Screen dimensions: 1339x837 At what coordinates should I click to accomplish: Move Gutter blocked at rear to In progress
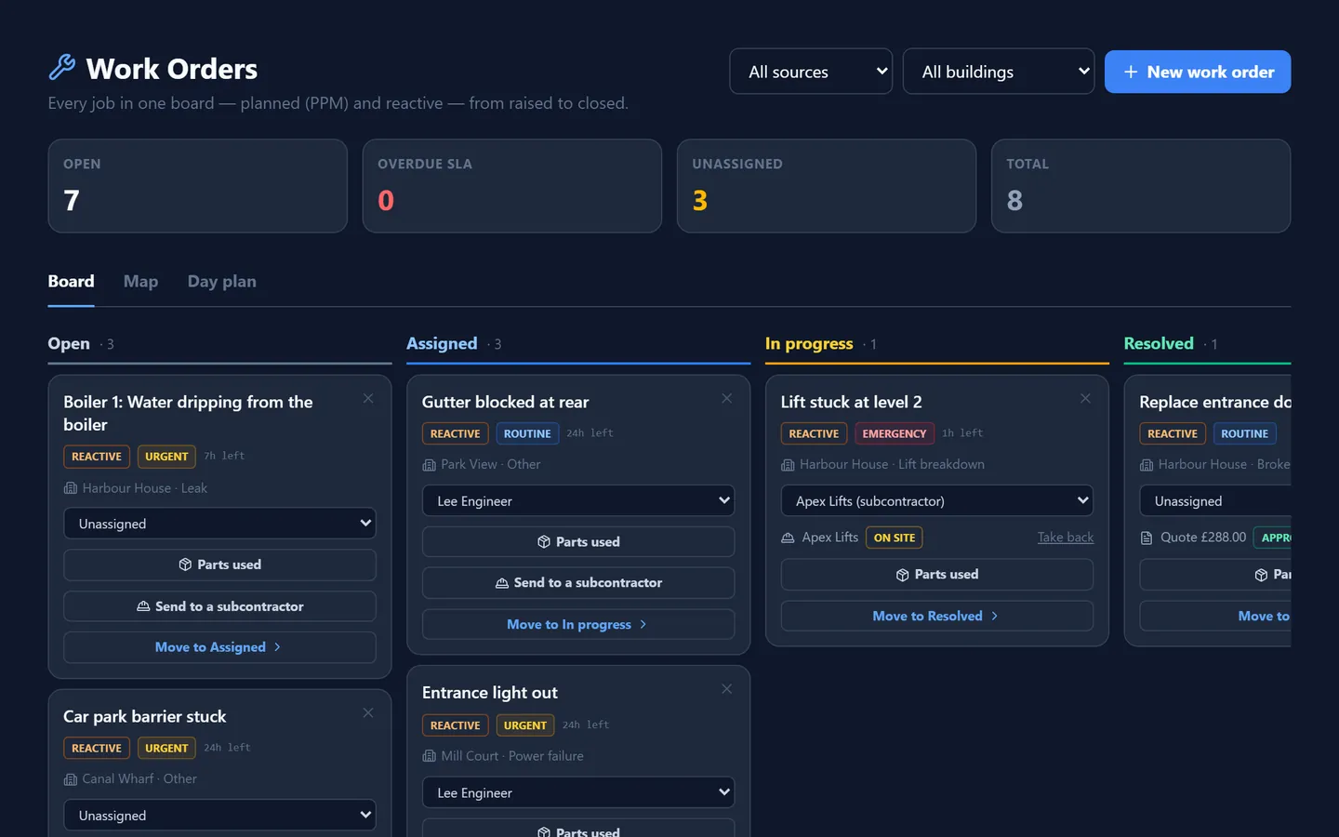(578, 624)
